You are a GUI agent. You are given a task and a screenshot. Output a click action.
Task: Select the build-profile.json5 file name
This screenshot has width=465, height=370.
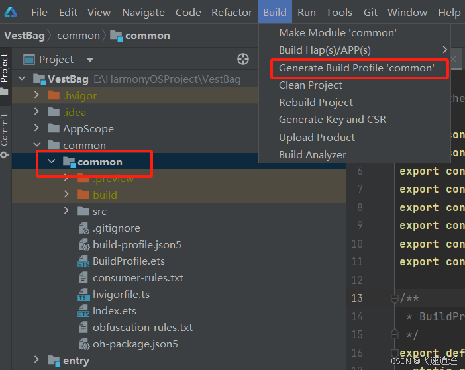click(x=137, y=245)
